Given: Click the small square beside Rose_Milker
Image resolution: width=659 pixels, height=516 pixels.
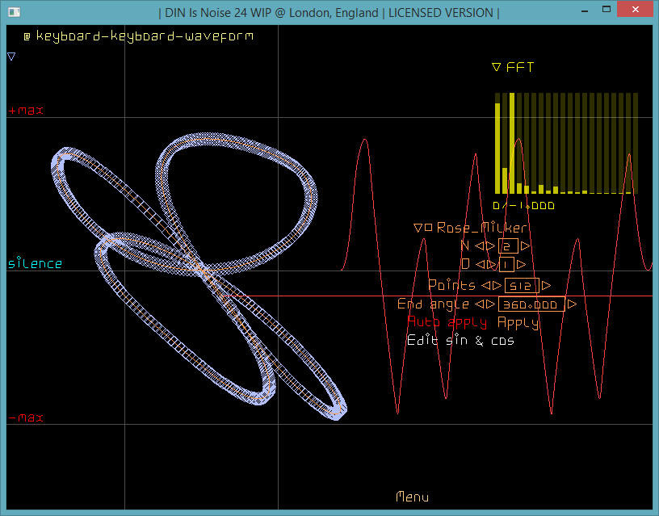Looking at the screenshot, I should pos(429,229).
